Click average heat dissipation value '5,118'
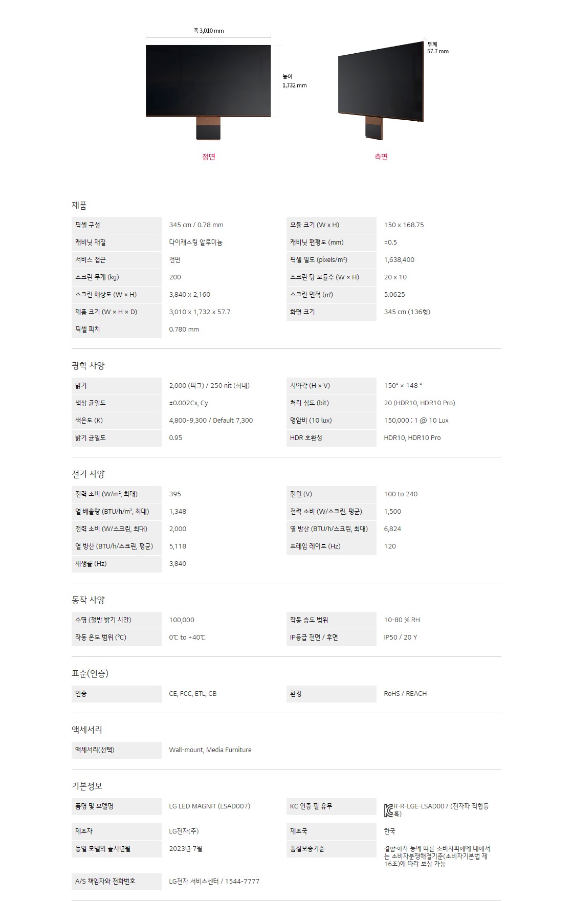Image resolution: width=573 pixels, height=901 pixels. click(178, 546)
